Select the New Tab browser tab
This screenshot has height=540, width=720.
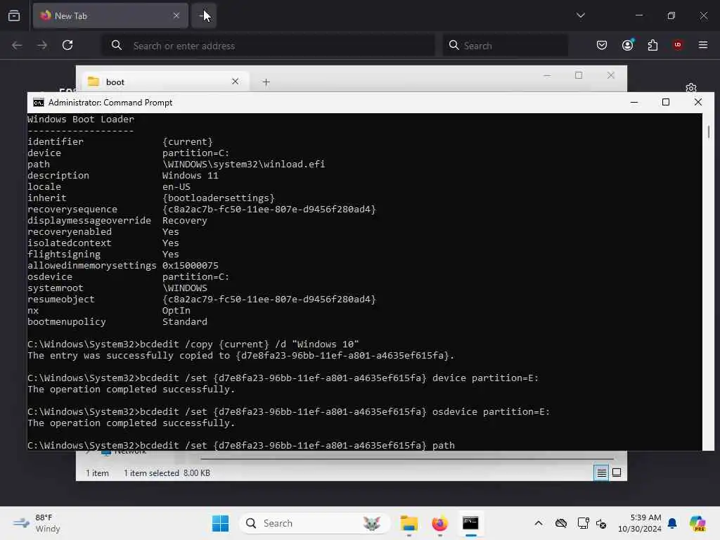110,15
